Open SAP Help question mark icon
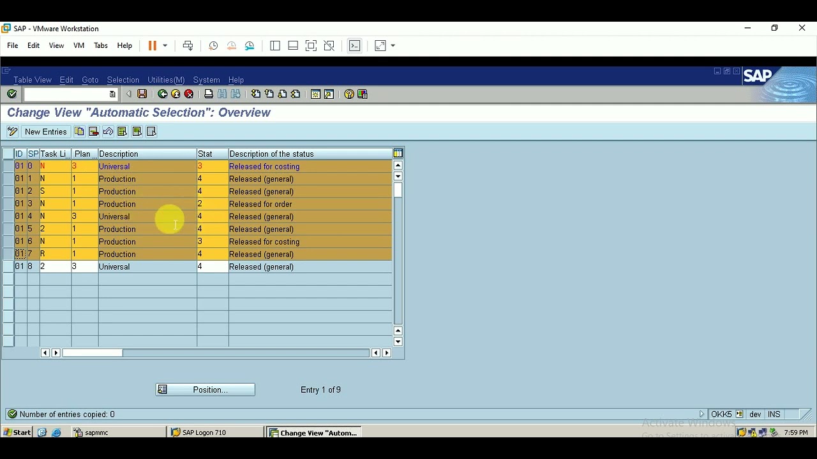 [349, 94]
